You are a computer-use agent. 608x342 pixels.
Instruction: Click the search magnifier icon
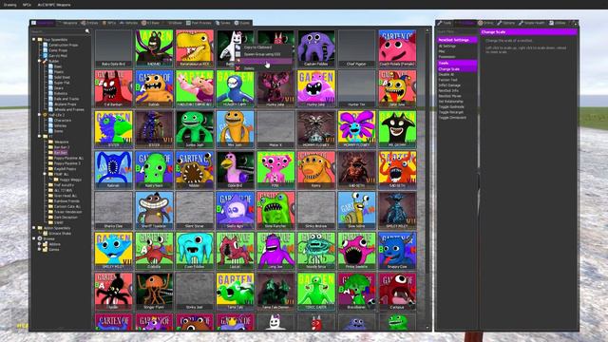87,31
